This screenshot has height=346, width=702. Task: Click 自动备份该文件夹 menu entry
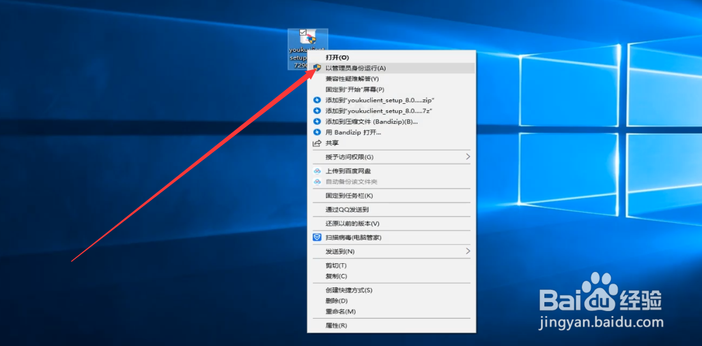click(x=391, y=182)
